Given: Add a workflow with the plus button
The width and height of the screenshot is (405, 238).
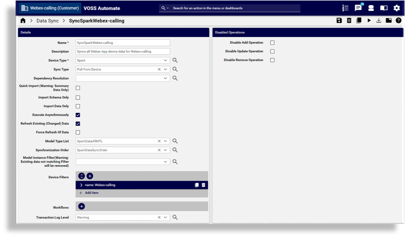Looking at the screenshot, I should tap(81, 206).
